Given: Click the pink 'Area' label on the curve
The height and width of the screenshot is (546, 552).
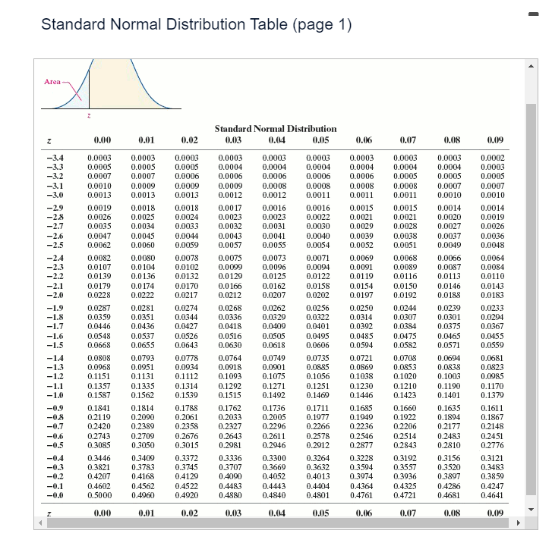Looking at the screenshot, I should (52, 82).
